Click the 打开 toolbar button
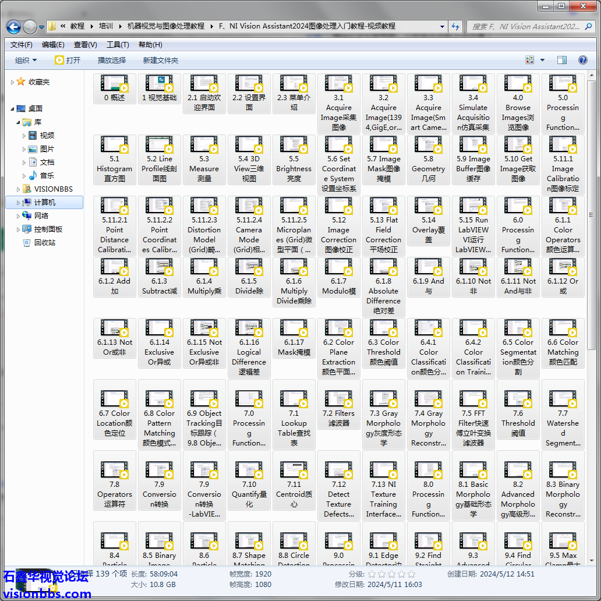This screenshot has height=601, width=601. click(68, 60)
